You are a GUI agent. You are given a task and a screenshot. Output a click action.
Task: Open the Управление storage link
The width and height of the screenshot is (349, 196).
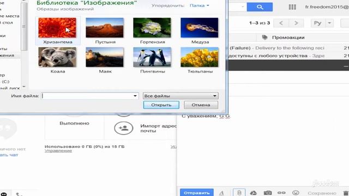click(58, 151)
